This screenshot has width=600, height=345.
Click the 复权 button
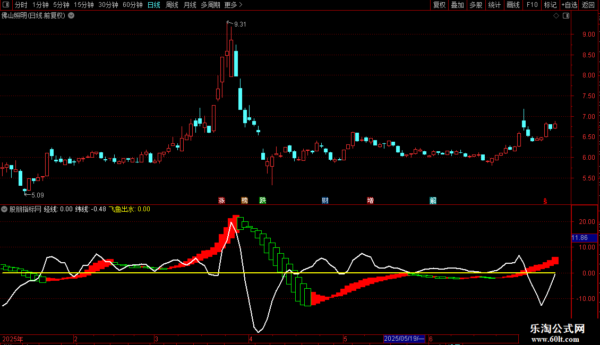point(439,5)
